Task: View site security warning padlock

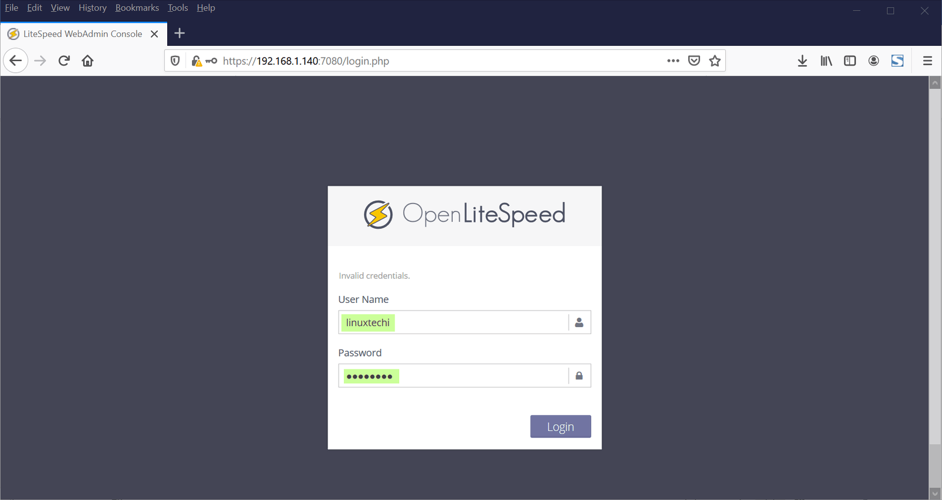Action: click(196, 61)
